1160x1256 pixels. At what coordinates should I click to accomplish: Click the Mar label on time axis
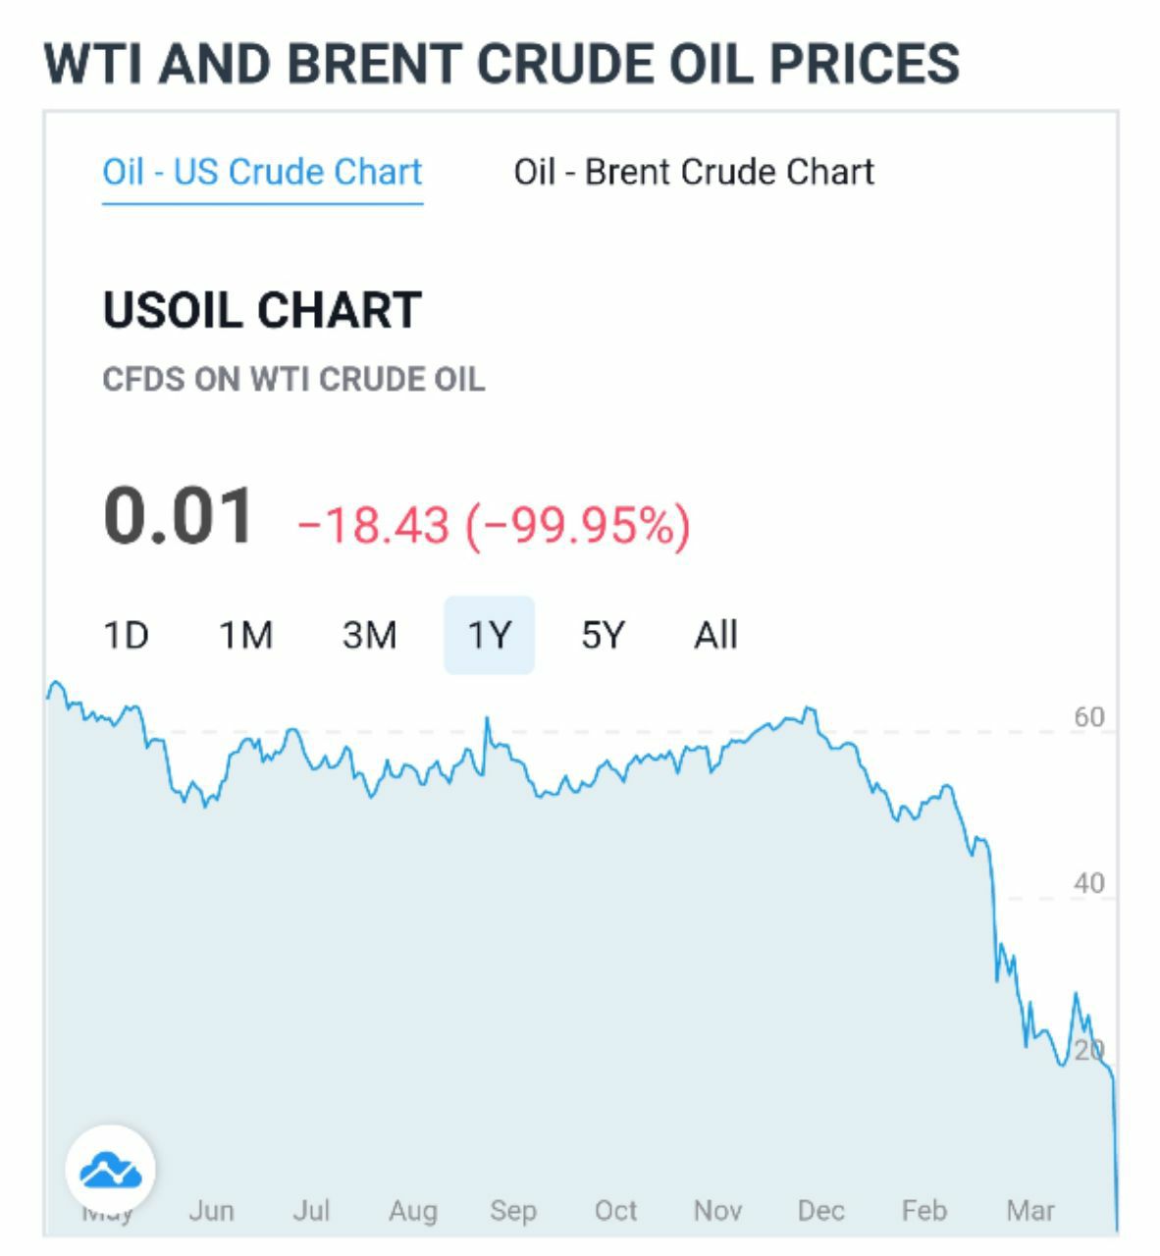1030,1211
